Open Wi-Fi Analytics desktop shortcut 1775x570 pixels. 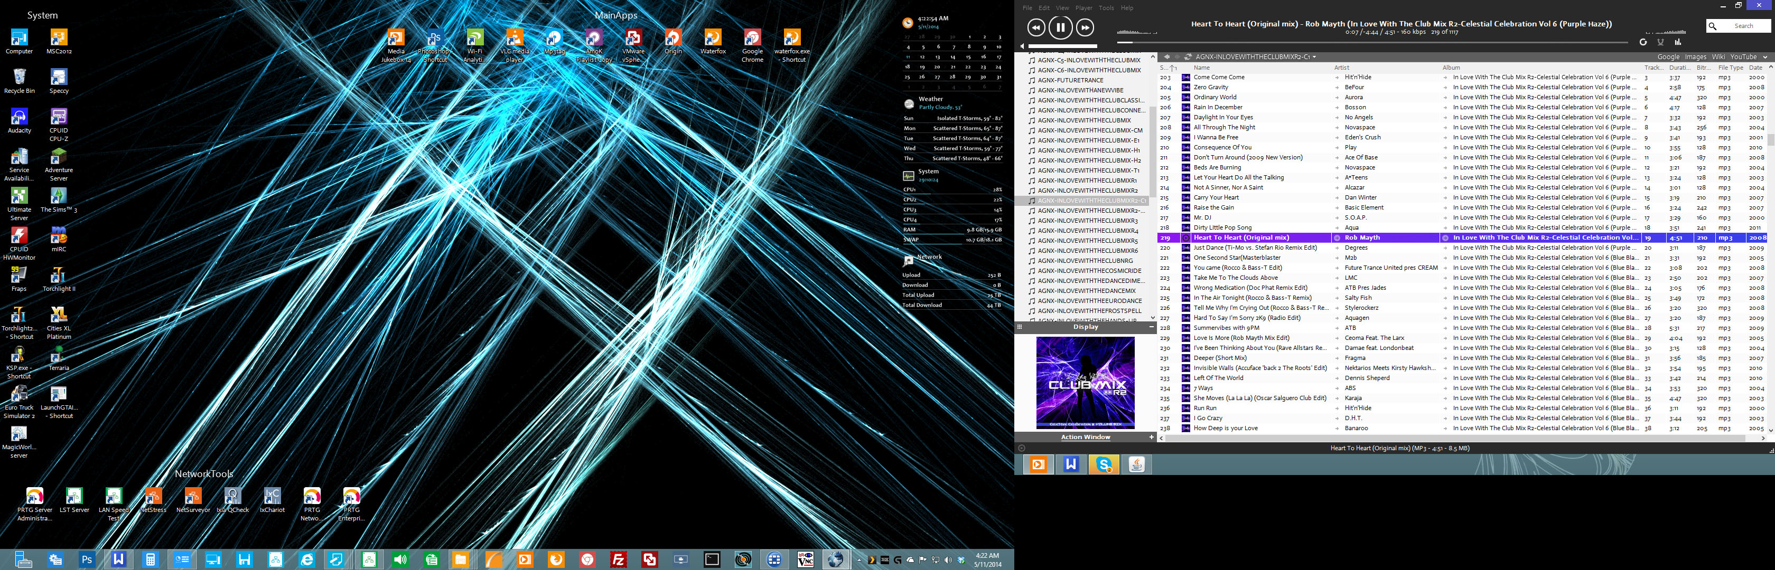(x=475, y=46)
